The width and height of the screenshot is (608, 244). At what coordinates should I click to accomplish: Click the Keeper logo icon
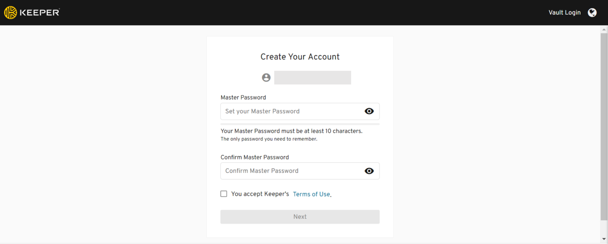(10, 12)
